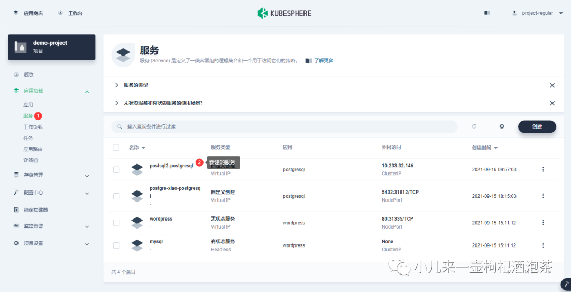Open column settings gear icon

click(502, 126)
